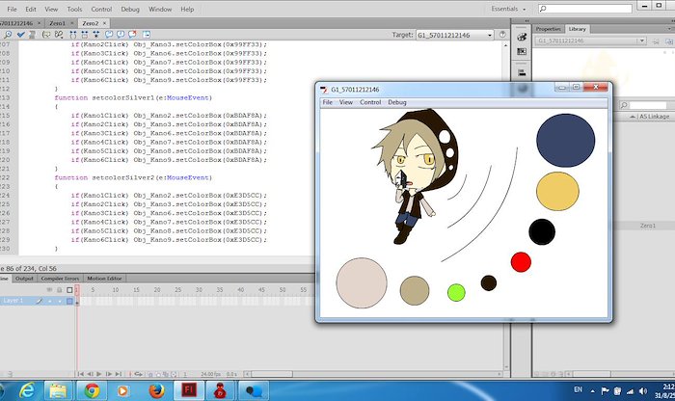Click the Check syntax checkmark icon
The width and height of the screenshot is (675, 401).
[x=20, y=35]
